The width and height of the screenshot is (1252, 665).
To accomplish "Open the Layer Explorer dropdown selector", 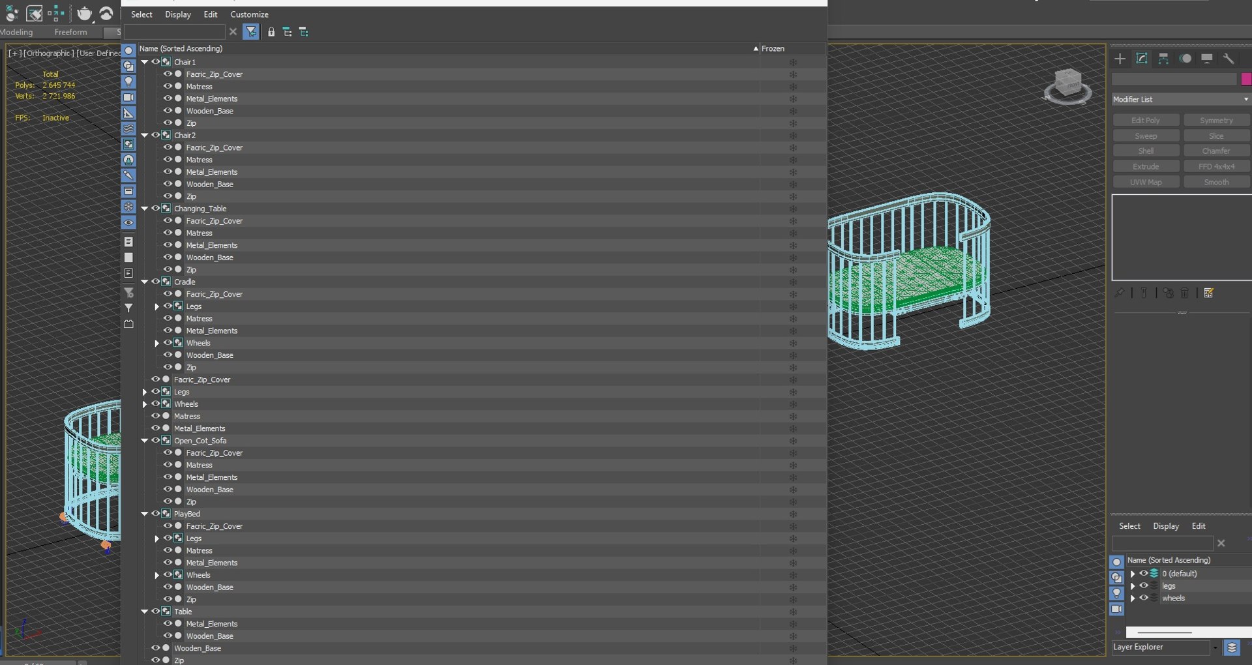I will click(x=1215, y=647).
